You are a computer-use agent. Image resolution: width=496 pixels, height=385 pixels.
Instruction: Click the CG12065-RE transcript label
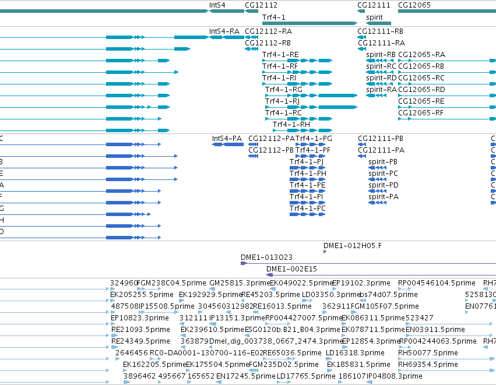(x=421, y=101)
